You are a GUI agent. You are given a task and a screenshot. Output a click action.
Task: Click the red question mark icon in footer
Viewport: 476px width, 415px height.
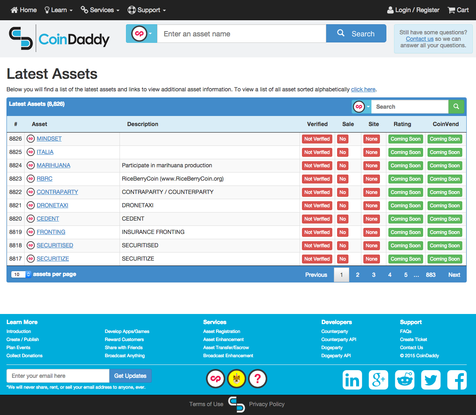[x=258, y=379]
